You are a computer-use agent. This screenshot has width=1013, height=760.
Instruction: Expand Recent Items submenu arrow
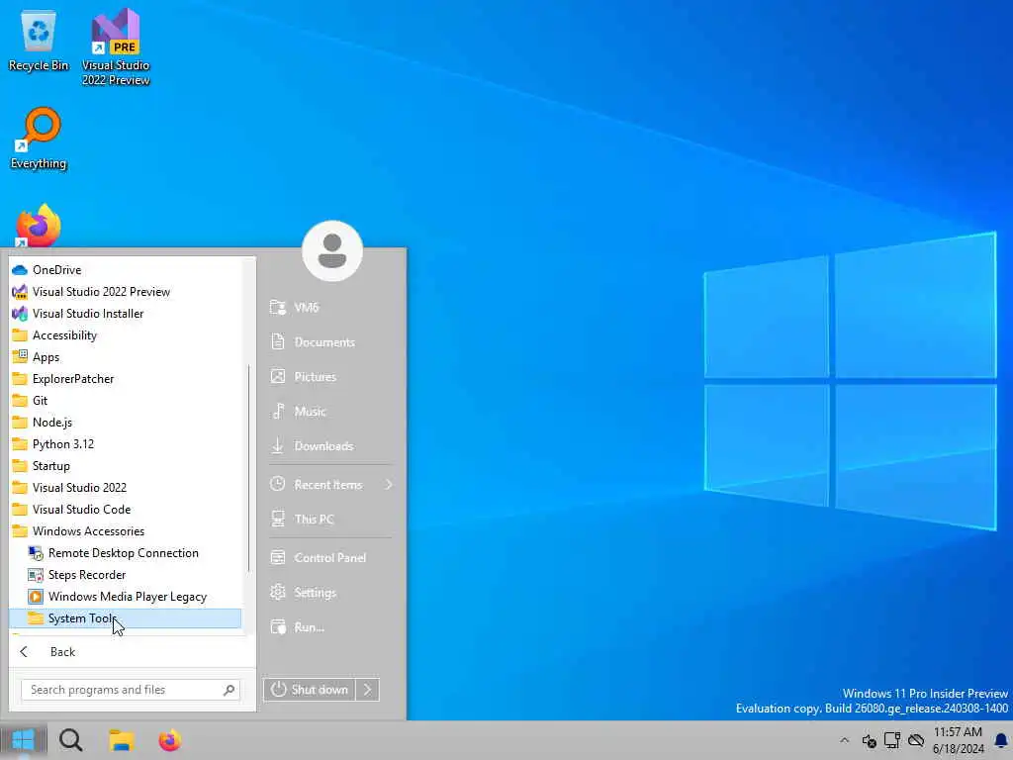point(388,485)
